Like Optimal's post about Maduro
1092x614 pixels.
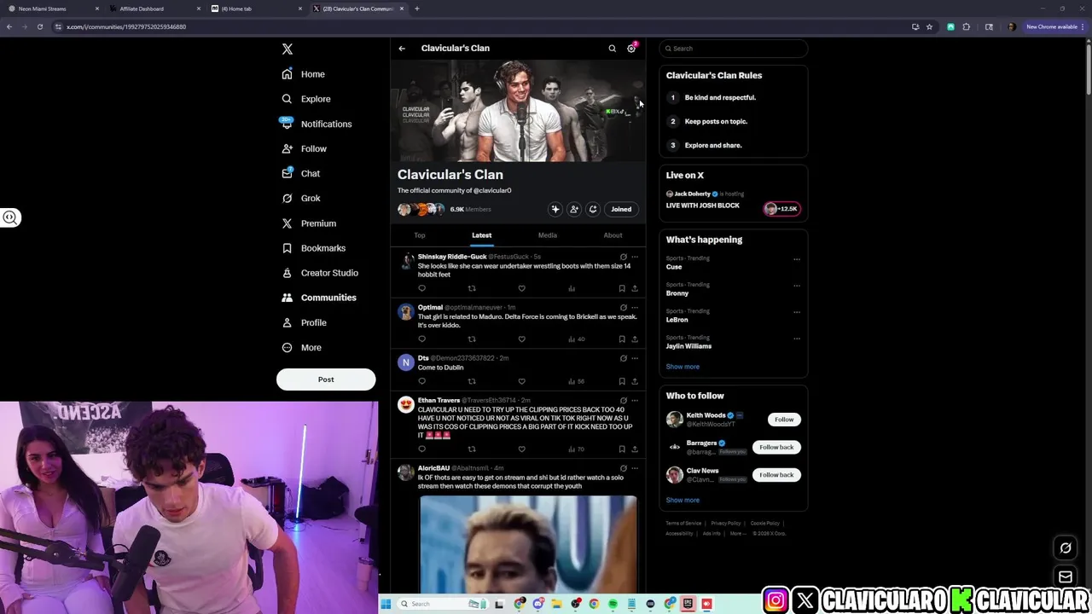(x=521, y=339)
